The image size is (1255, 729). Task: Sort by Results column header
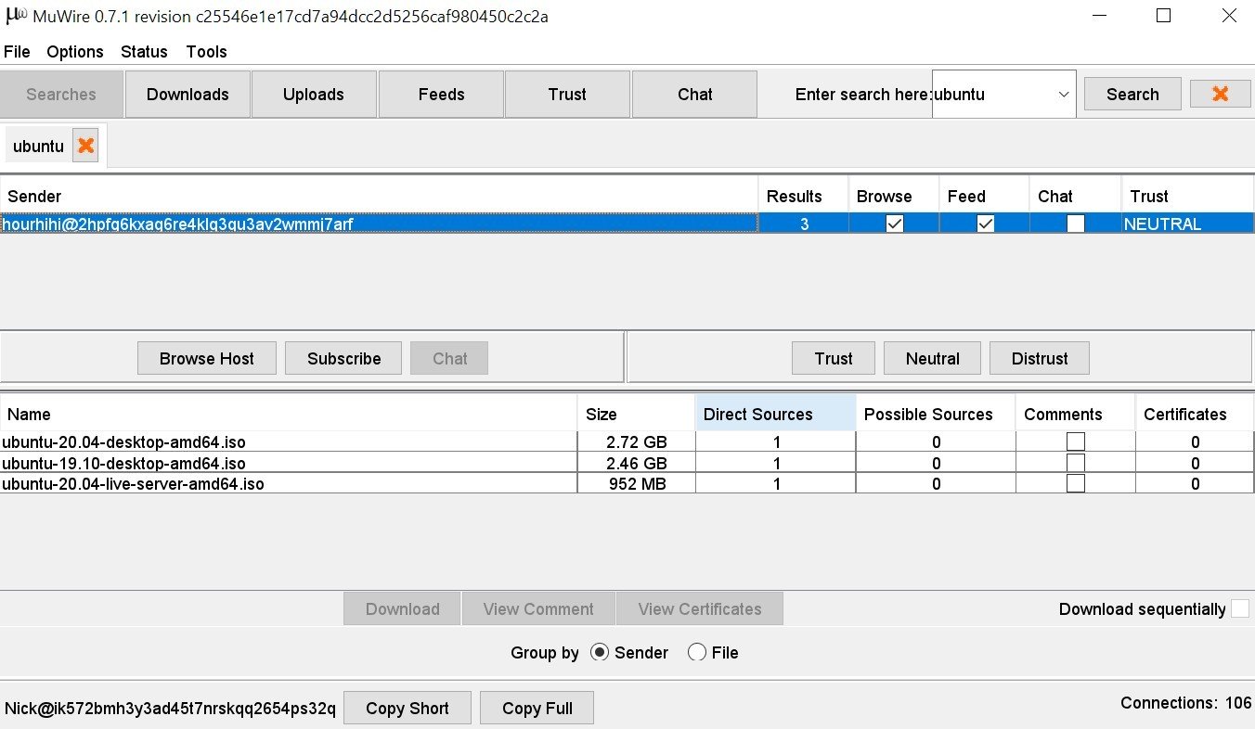coord(803,196)
